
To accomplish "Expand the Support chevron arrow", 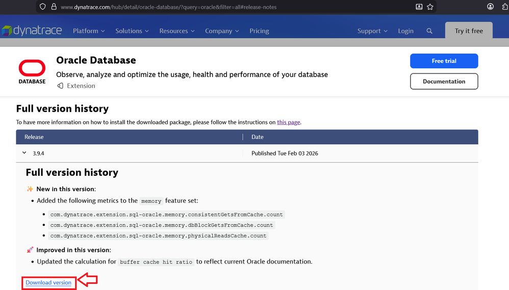I will [x=386, y=31].
